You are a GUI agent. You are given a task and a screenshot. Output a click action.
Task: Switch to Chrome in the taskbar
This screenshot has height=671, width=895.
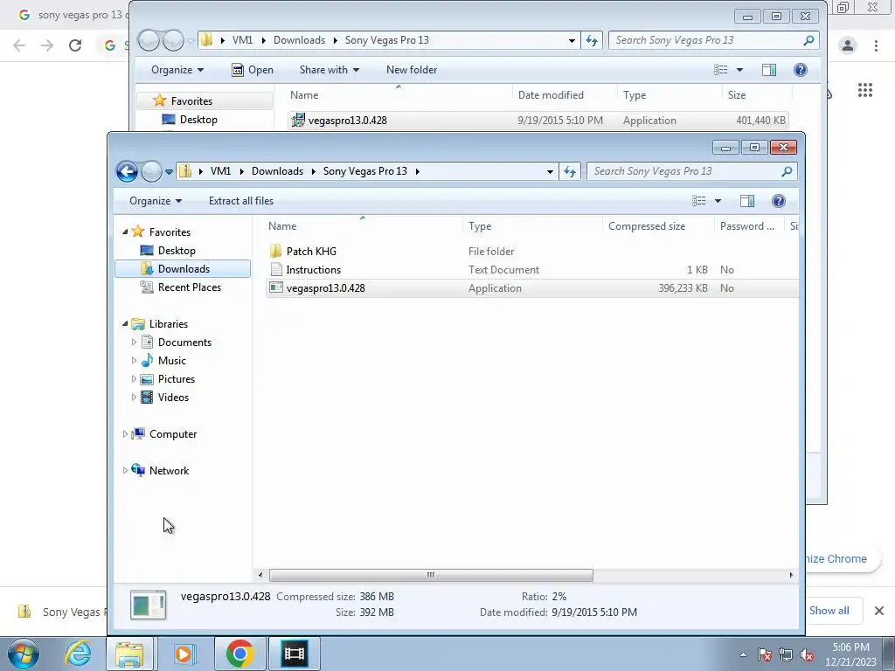click(239, 654)
